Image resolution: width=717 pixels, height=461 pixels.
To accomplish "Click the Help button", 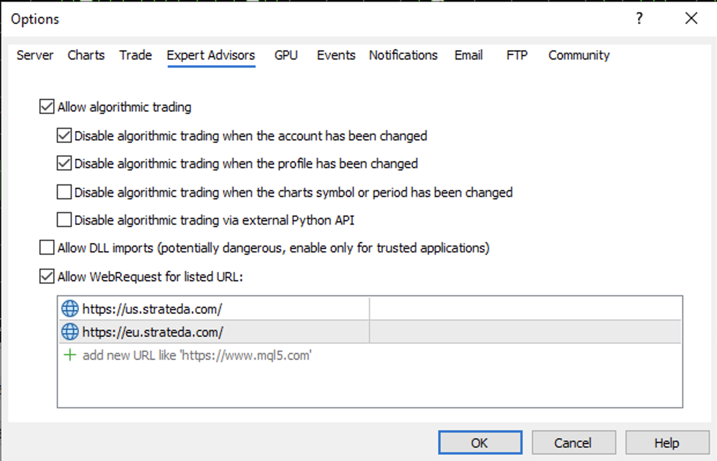I will tap(667, 442).
